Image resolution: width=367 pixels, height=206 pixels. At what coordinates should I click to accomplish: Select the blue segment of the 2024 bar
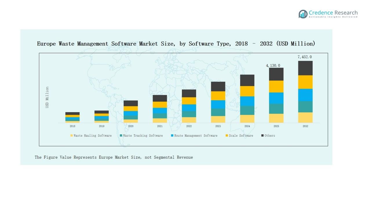point(247,101)
